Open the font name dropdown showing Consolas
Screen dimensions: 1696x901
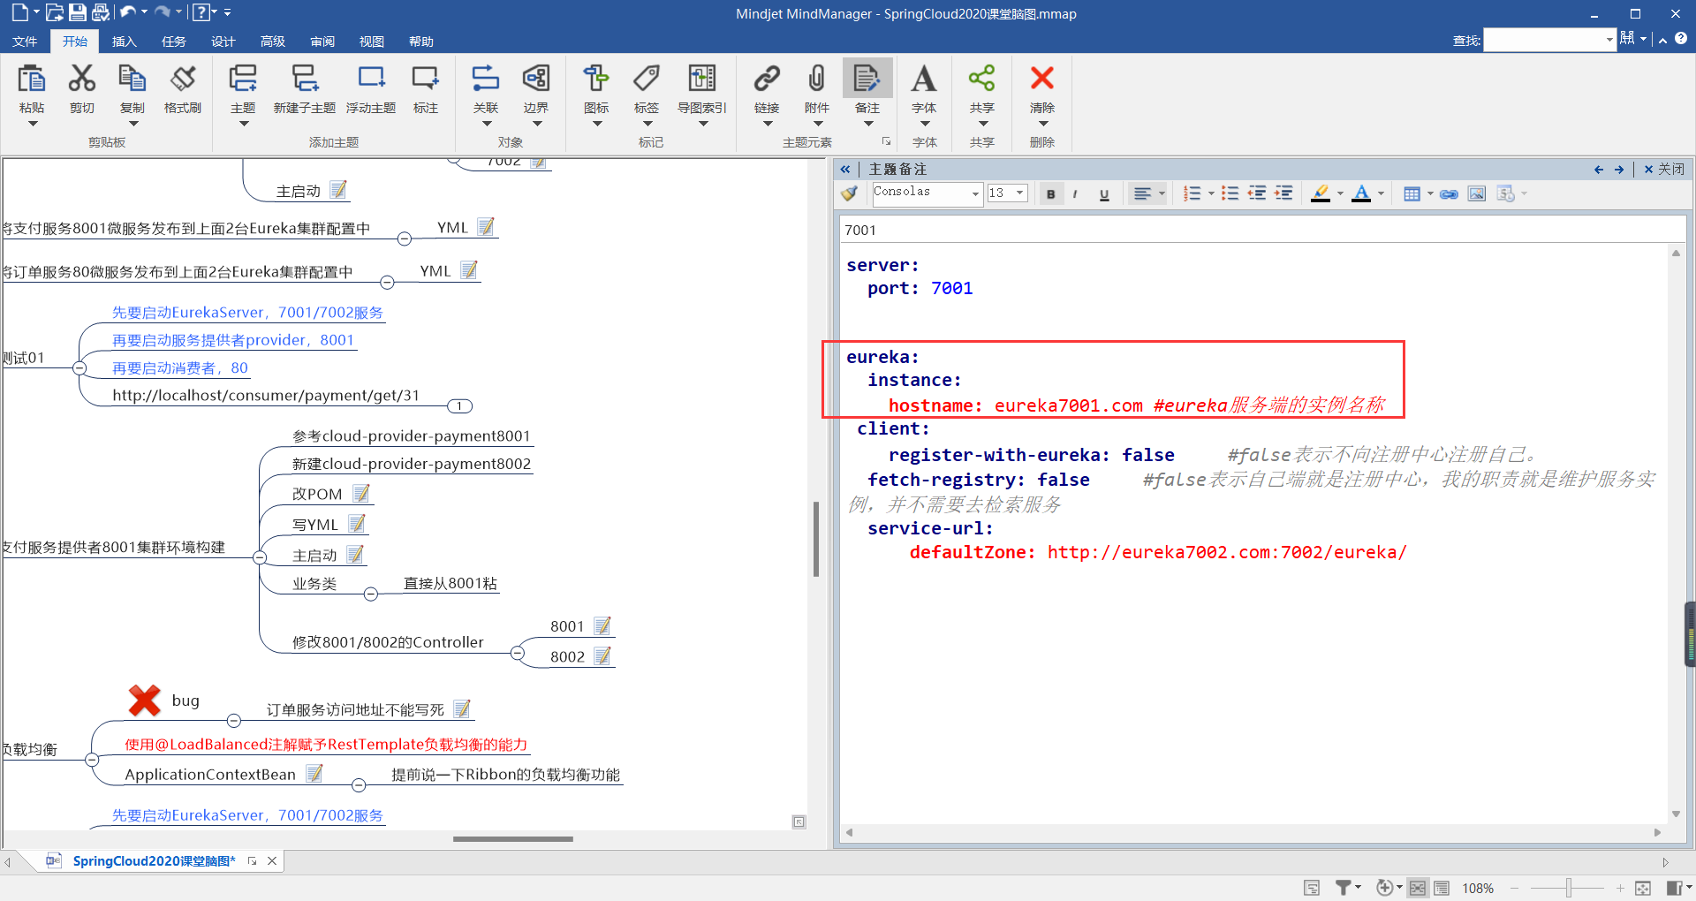pyautogui.click(x=975, y=194)
